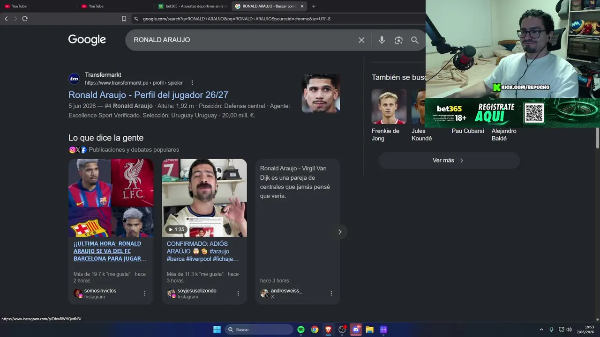Expand related searches with Ver más
600x337 pixels.
(449, 161)
